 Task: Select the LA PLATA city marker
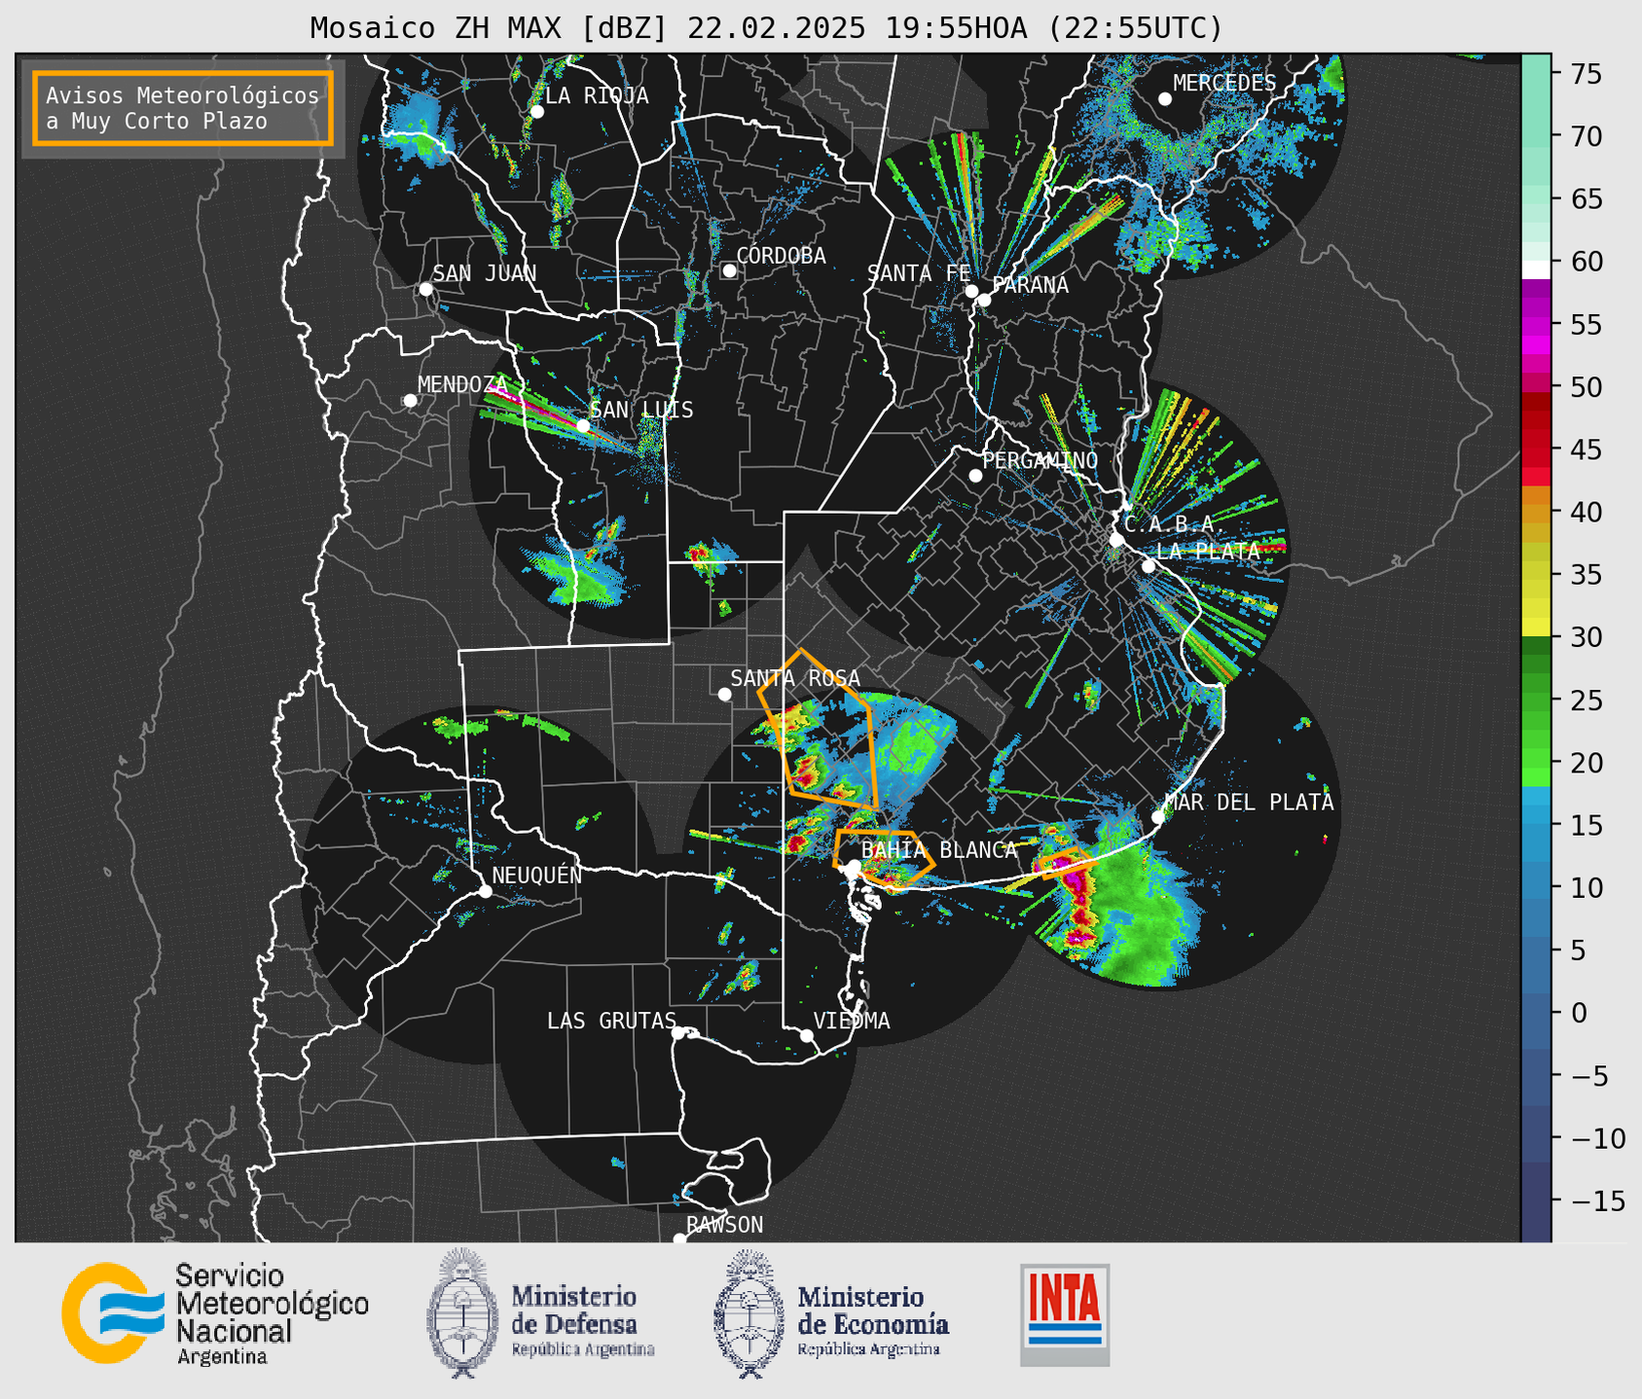pyautogui.click(x=1149, y=566)
